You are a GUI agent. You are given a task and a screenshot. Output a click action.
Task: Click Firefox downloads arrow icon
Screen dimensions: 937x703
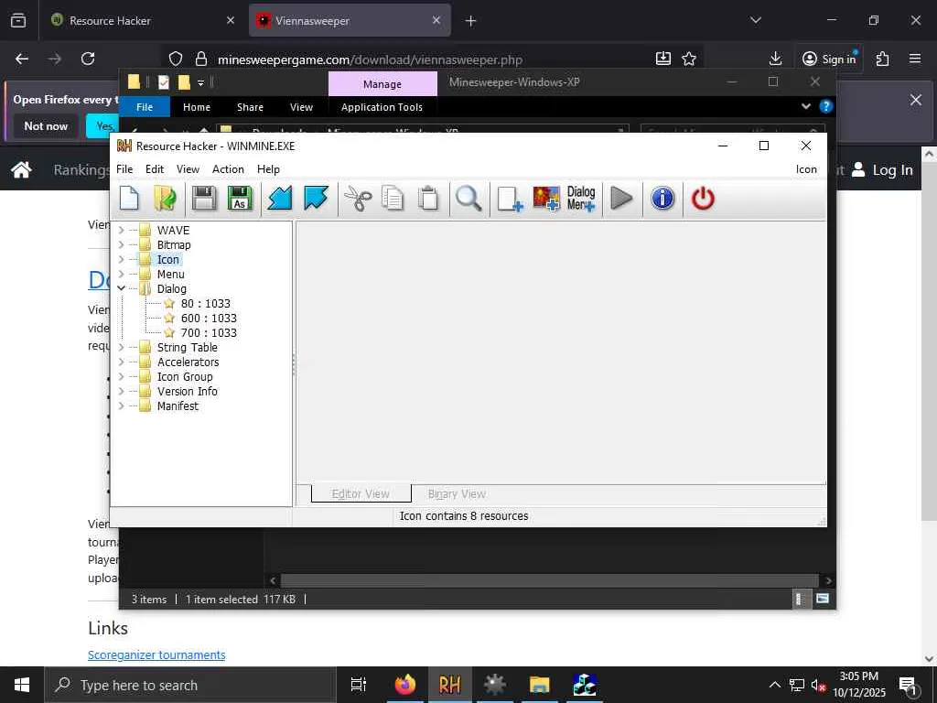[x=775, y=59]
